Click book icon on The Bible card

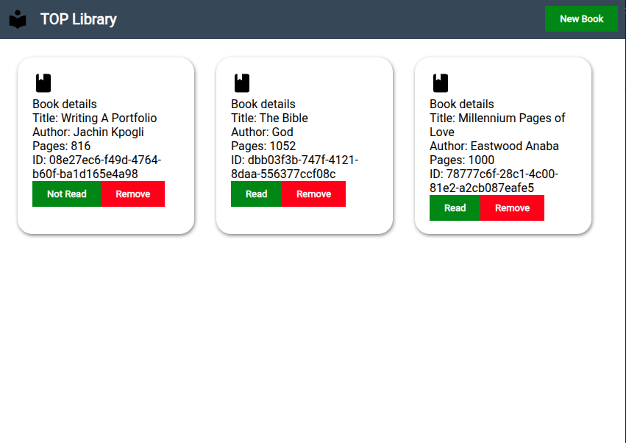pos(242,83)
